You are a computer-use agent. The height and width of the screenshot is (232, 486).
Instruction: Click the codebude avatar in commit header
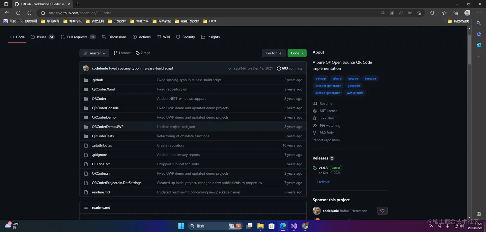coord(86,68)
